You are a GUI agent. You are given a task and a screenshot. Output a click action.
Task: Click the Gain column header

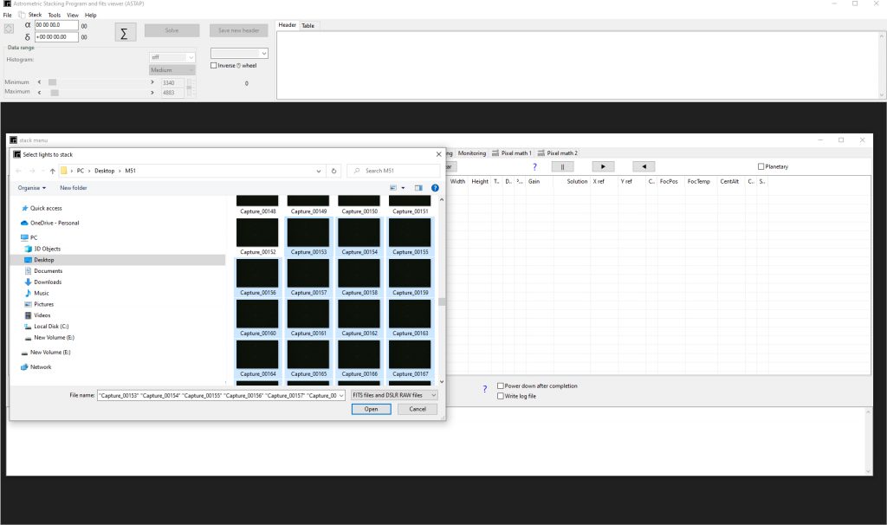coord(534,182)
